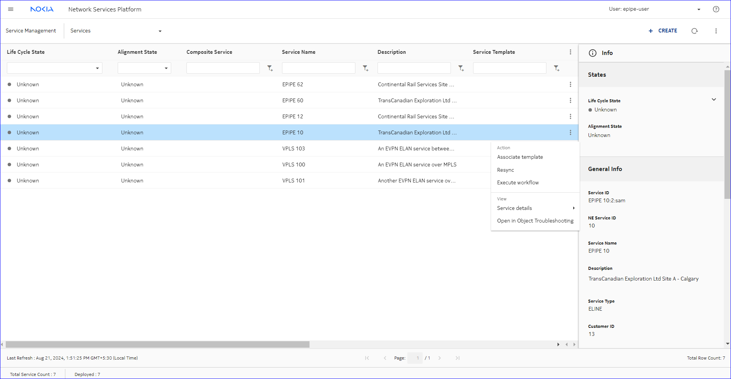This screenshot has height=379, width=731.
Task: Click the refresh services icon
Action: point(694,31)
